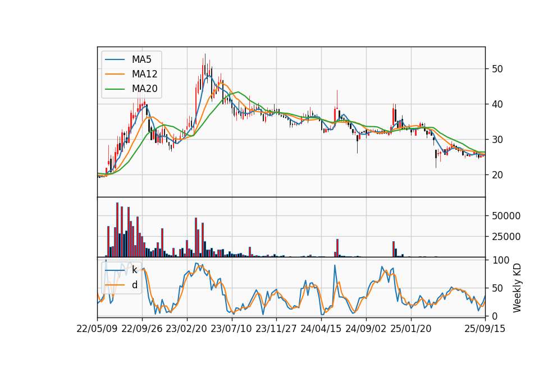Click the Weekly KD axis title
Image resolution: width=539 pixels, height=387 pixels.
tap(517, 288)
